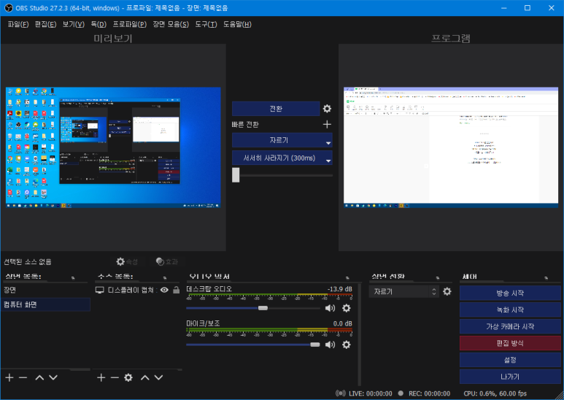Open transition settings gear next to 전환
Screen dimensions: 564x400
point(327,109)
